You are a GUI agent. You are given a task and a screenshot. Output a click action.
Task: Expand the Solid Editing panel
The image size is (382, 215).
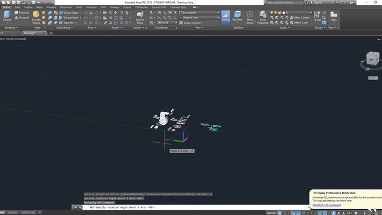point(64,28)
